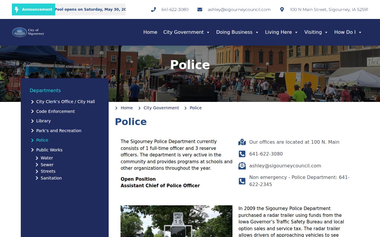Open the Doing Business menu item
The image size is (380, 237).
234,32
